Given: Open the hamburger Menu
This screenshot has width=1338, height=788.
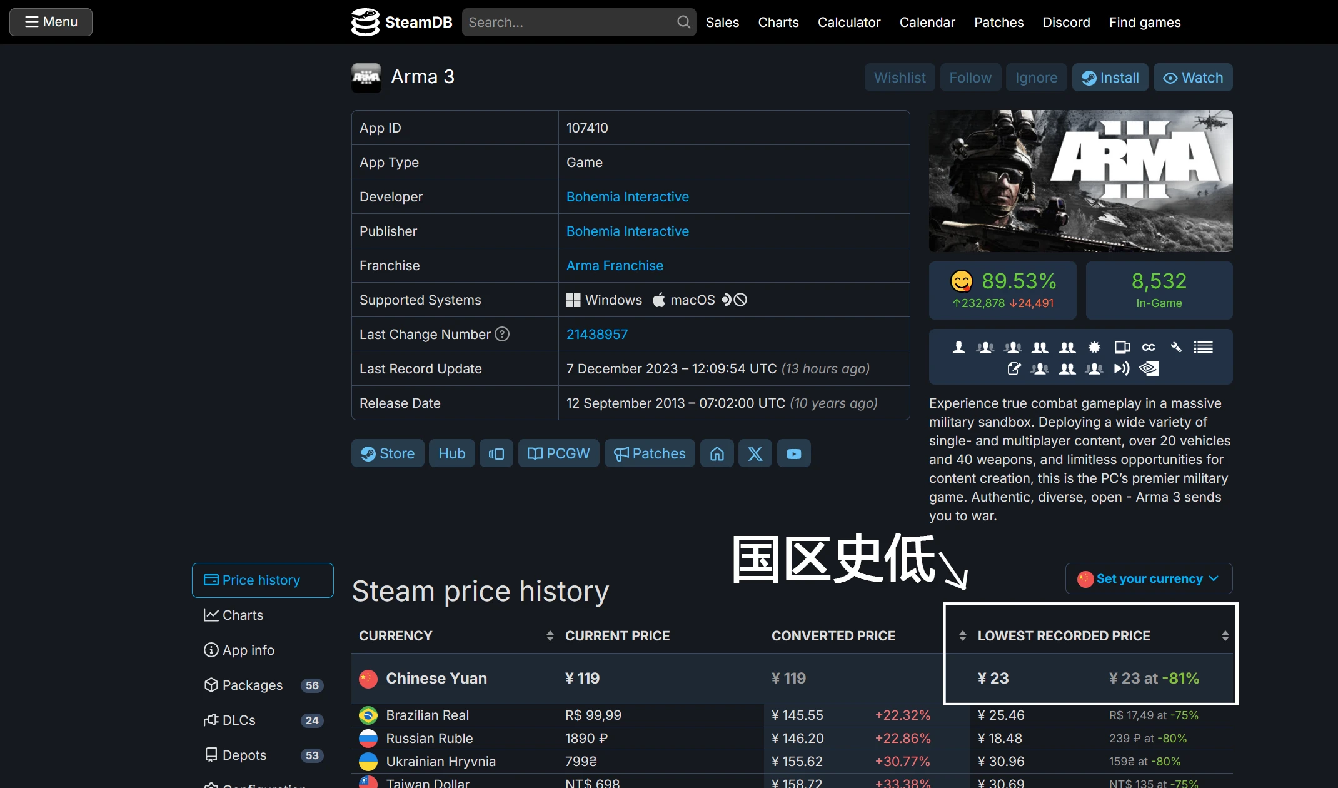Looking at the screenshot, I should [x=51, y=21].
